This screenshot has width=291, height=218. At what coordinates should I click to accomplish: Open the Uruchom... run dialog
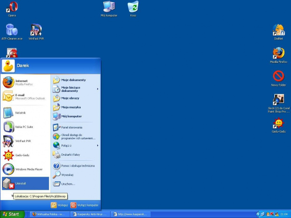(x=76, y=184)
